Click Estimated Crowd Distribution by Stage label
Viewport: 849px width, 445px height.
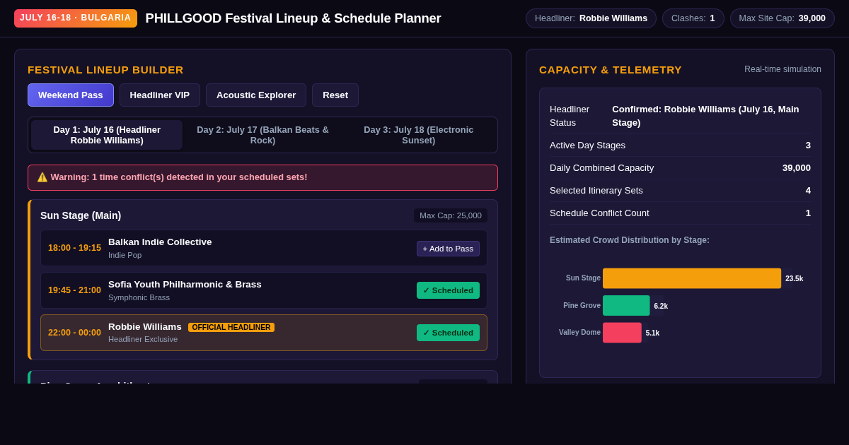[630, 240]
